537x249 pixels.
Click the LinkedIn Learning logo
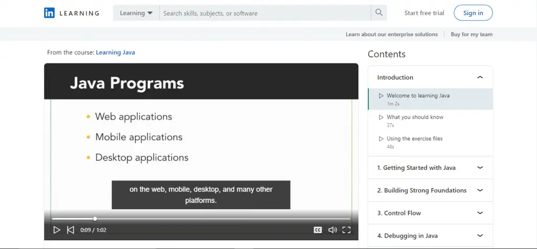(71, 13)
